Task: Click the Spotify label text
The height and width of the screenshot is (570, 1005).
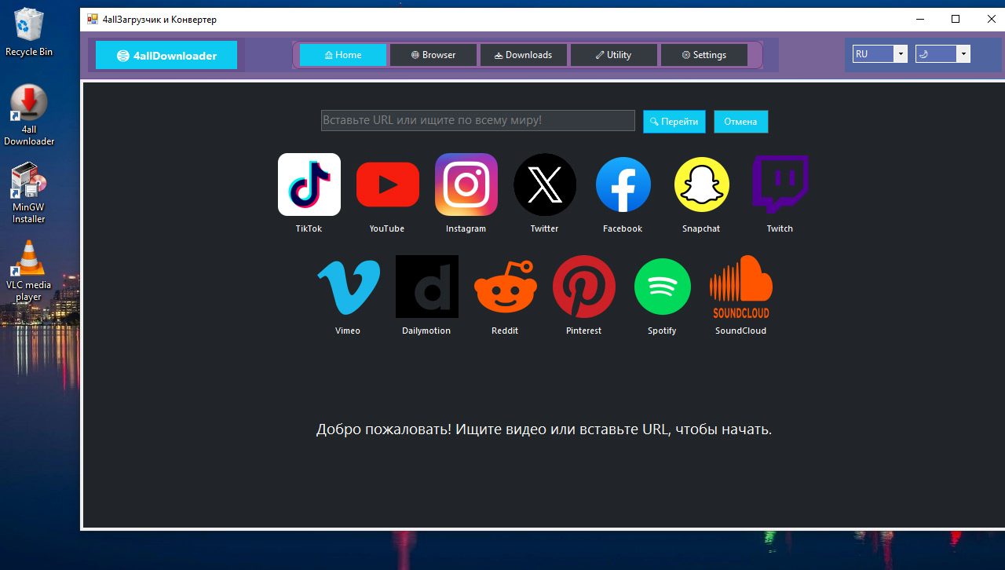Action: tap(662, 331)
